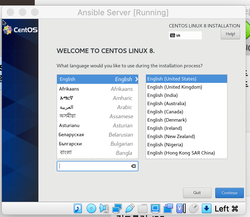Select Bangla in the language list
Screen dimensions: 250x217
(98, 153)
